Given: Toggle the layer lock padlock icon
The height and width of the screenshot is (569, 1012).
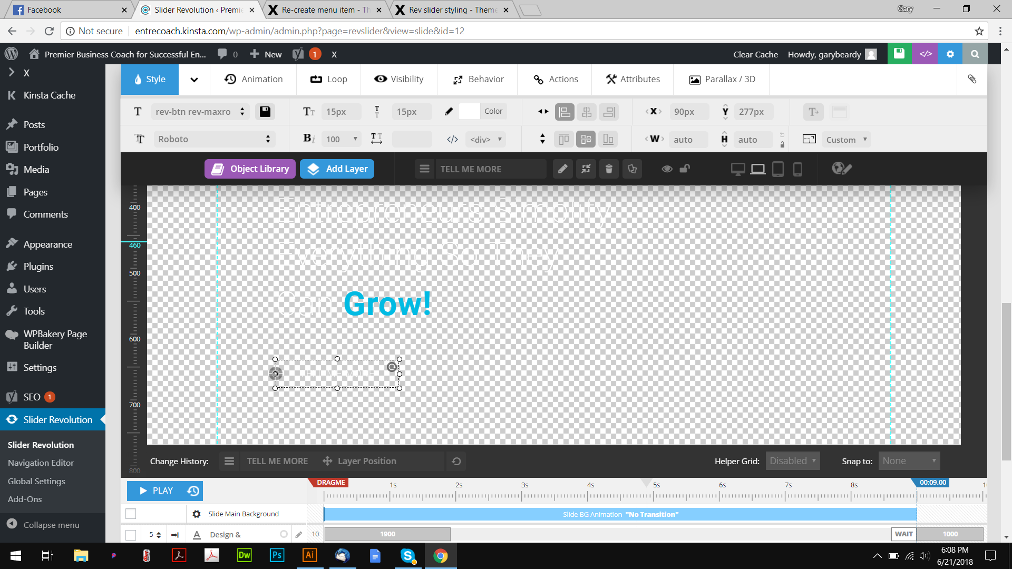Looking at the screenshot, I should point(685,169).
